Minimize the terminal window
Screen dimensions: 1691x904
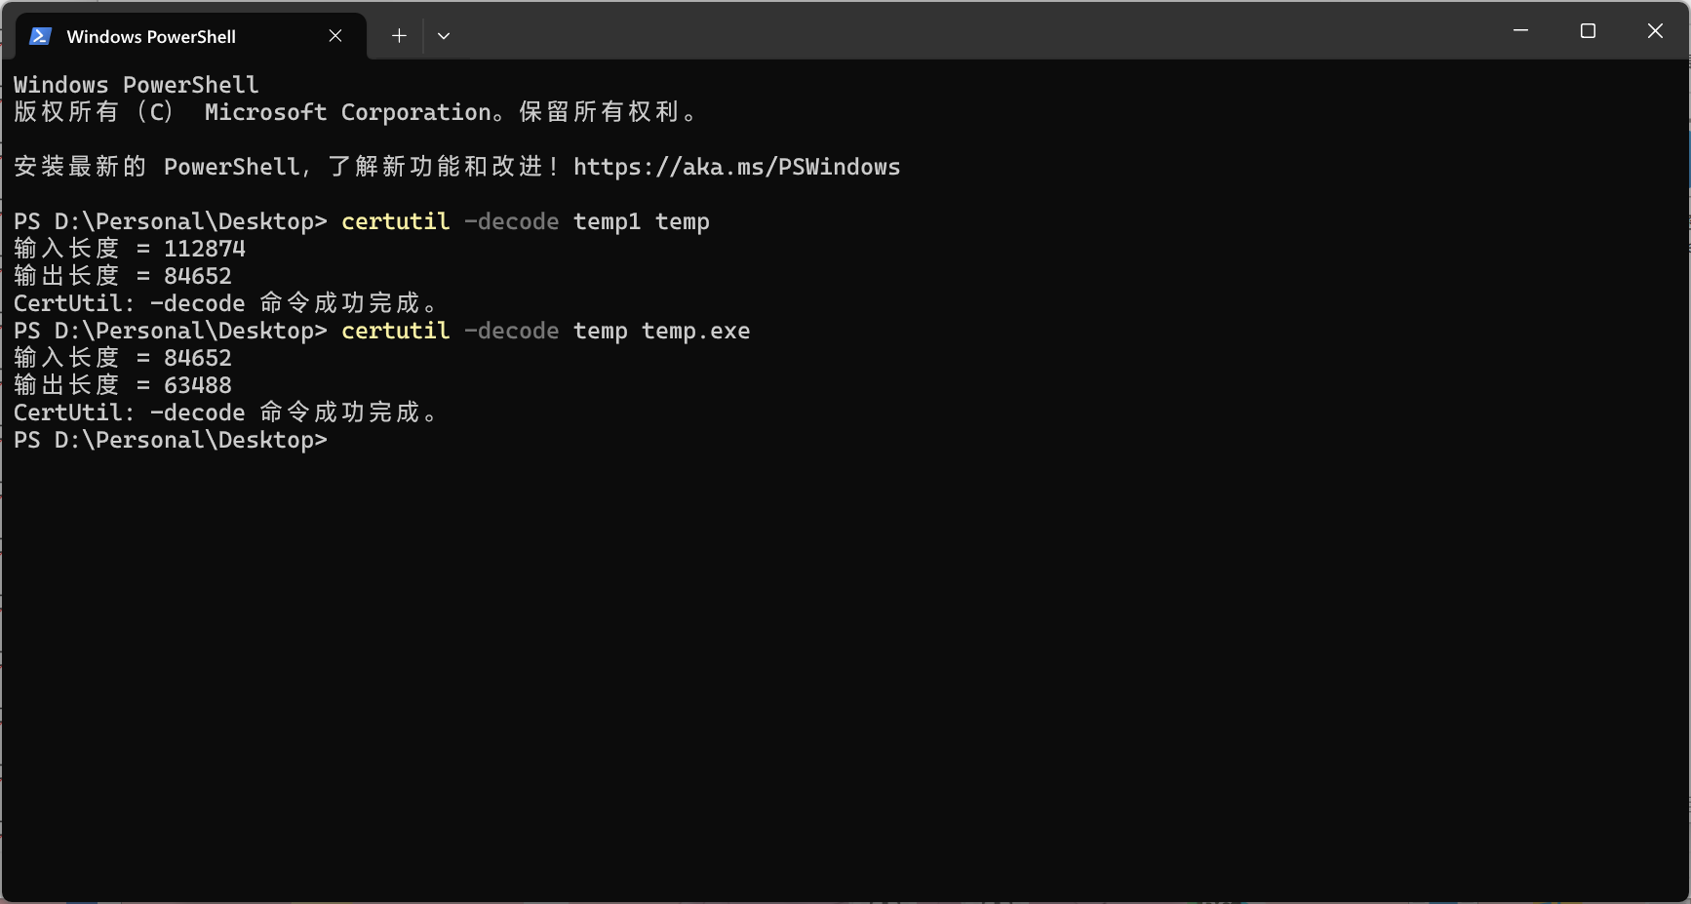click(x=1520, y=31)
